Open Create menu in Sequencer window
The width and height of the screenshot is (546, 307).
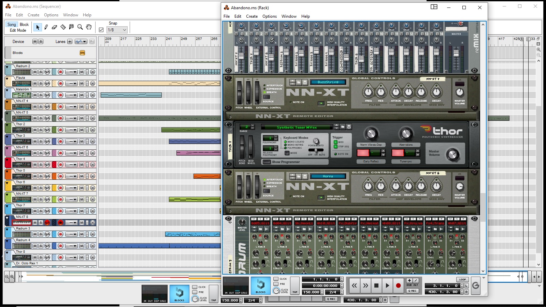click(x=33, y=15)
